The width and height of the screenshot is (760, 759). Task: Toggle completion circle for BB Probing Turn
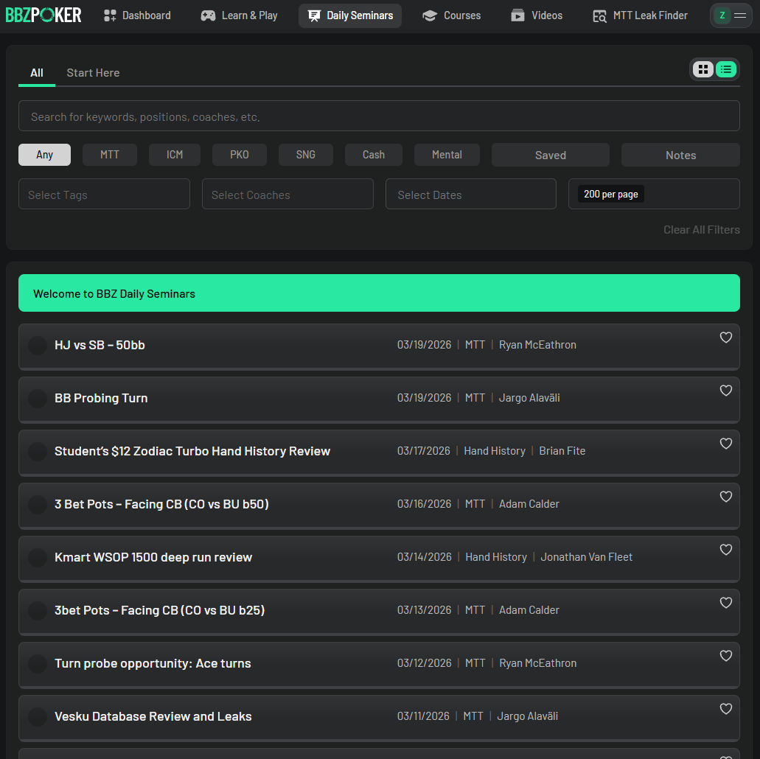coord(38,399)
